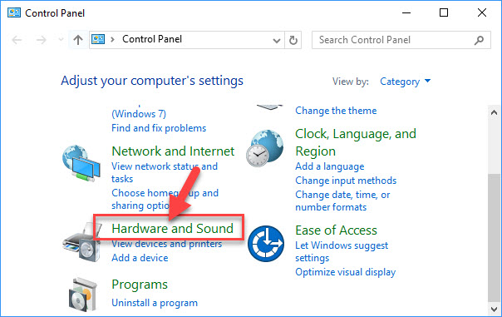Click the refresh button in address bar
Viewport: 502px width, 317px height.
[x=293, y=40]
